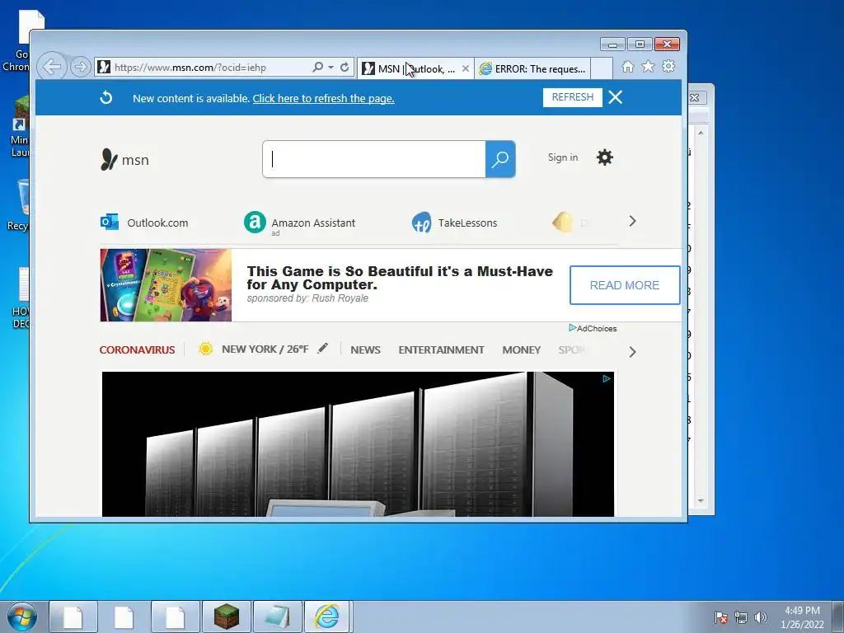Switch to the ERROR: The reques... tab
Viewport: 844px width, 633px height.
pos(532,69)
